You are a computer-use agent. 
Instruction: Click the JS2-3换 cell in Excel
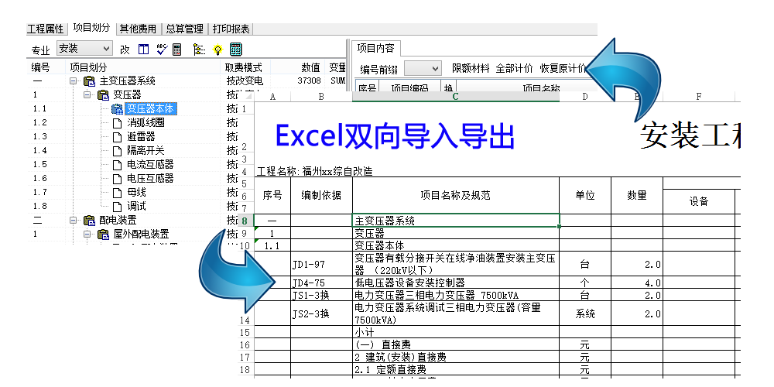(x=321, y=313)
